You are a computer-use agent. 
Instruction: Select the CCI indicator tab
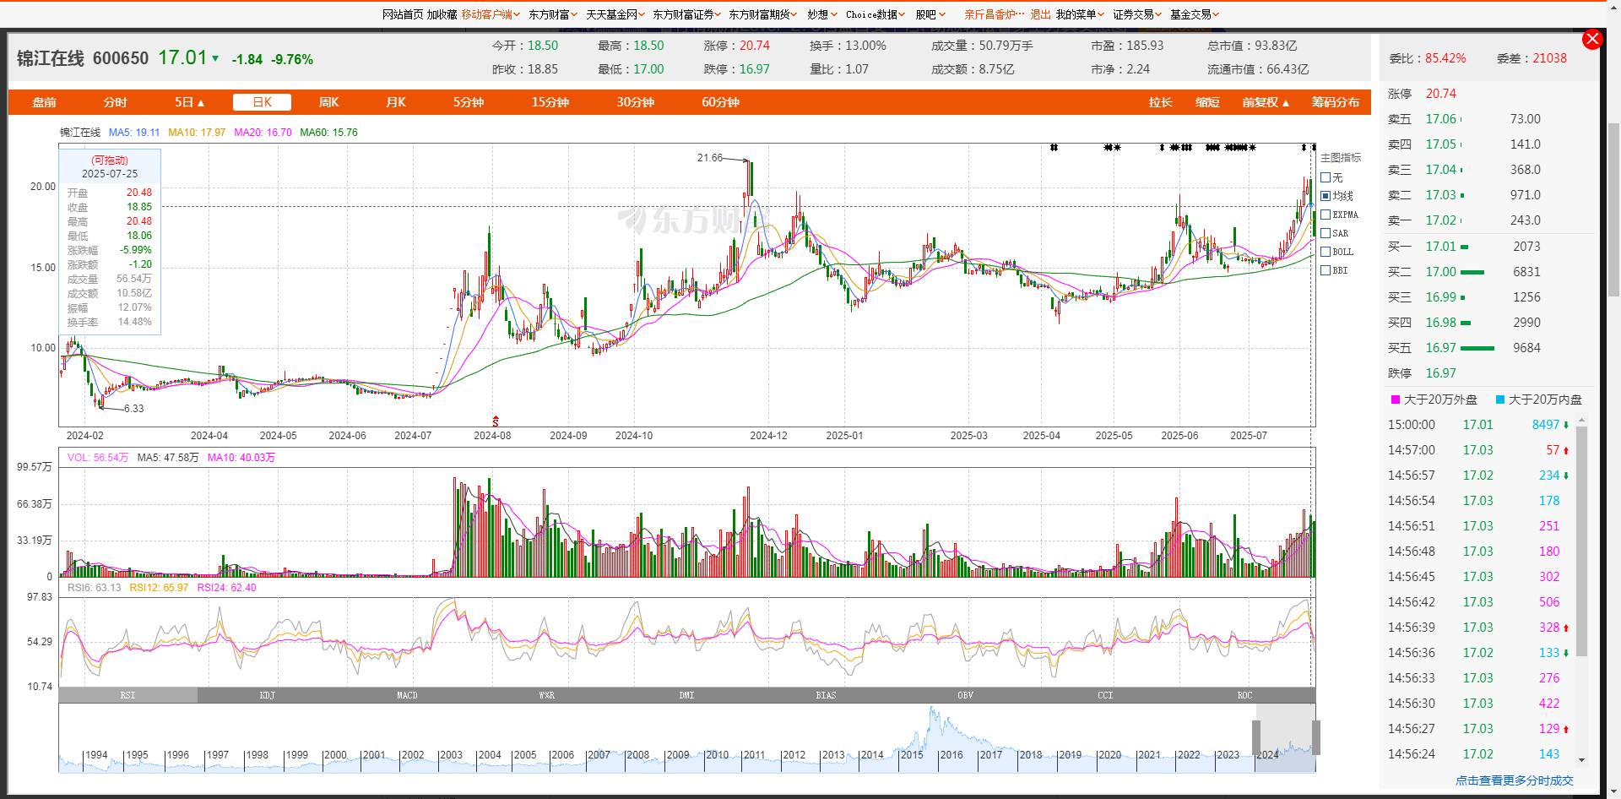tap(1105, 695)
